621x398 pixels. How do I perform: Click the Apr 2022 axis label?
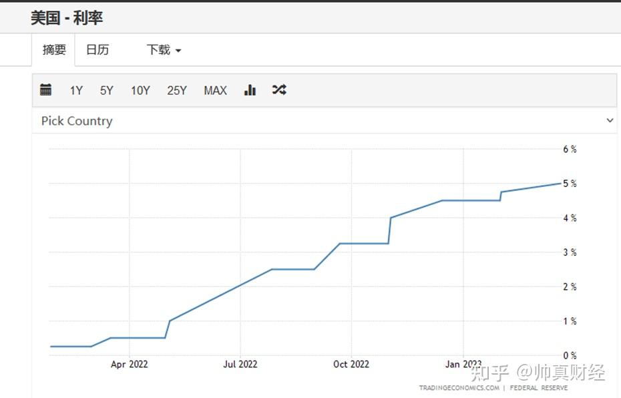tap(129, 364)
